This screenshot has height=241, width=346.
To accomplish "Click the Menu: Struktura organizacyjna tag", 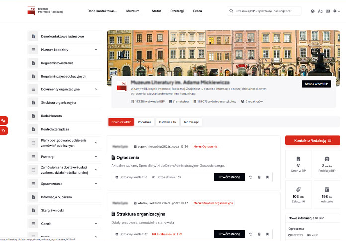I will [213, 203].
